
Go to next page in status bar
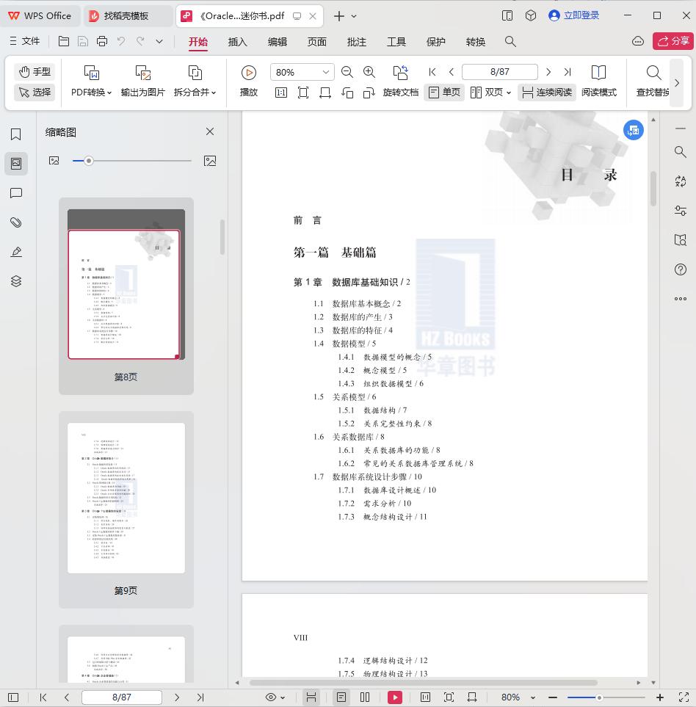pos(177,697)
